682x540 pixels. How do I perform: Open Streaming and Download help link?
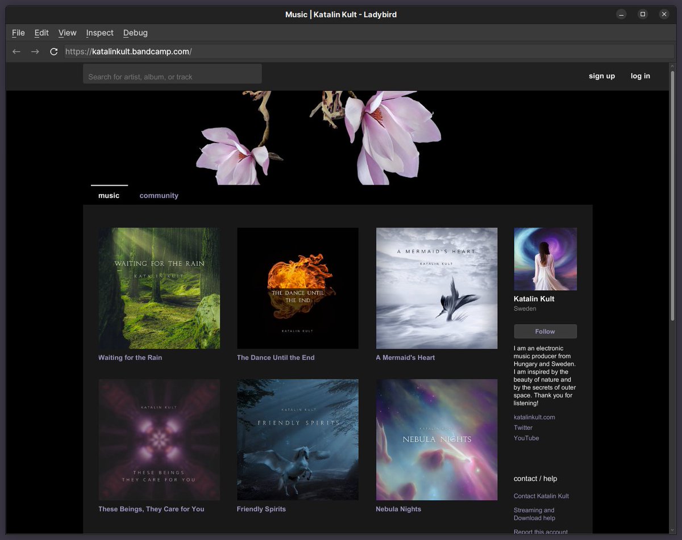(534, 514)
